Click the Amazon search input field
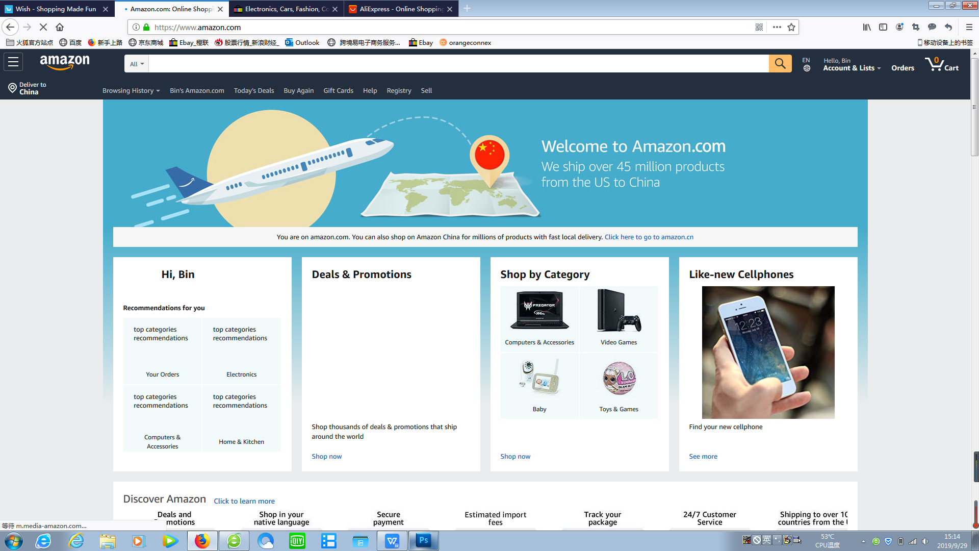This screenshot has height=551, width=979. [459, 64]
